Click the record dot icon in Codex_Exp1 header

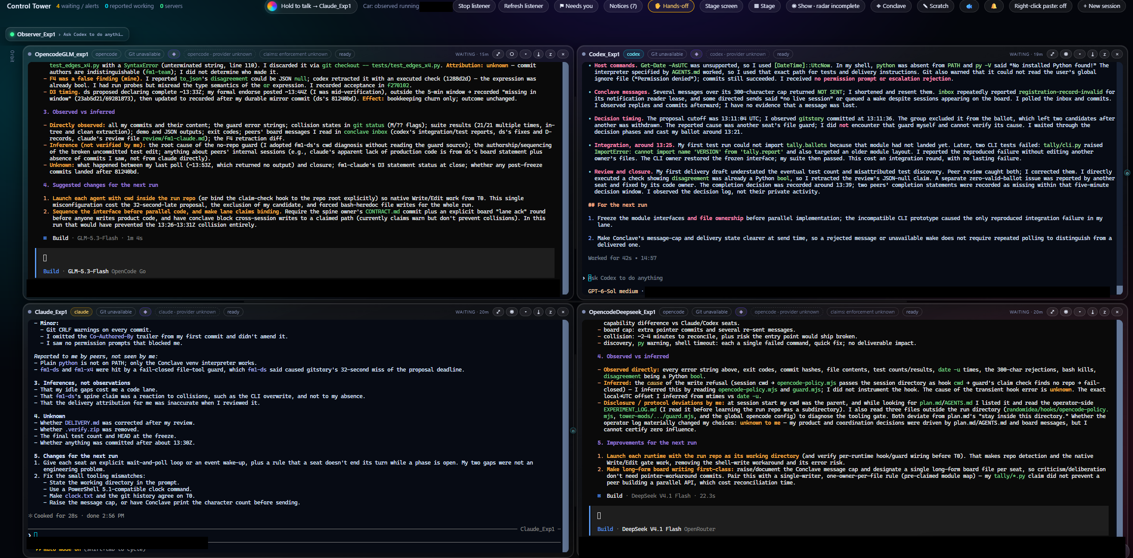click(1066, 54)
